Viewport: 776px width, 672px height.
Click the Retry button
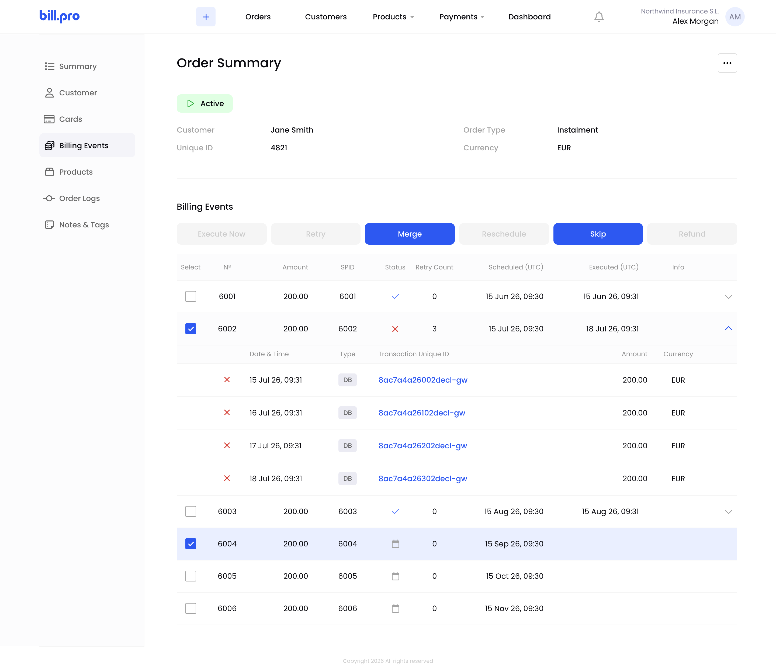click(x=316, y=234)
